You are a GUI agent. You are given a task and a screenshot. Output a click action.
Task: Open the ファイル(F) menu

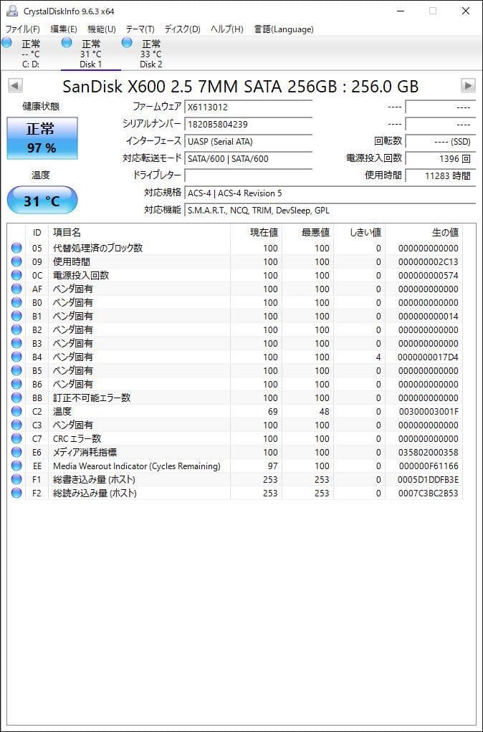pos(22,29)
